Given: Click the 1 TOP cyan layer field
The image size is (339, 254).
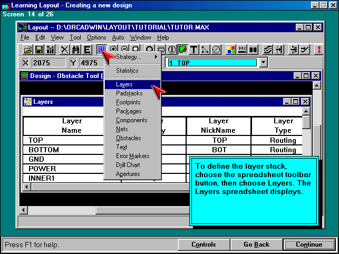Looking at the screenshot, I should coord(211,63).
